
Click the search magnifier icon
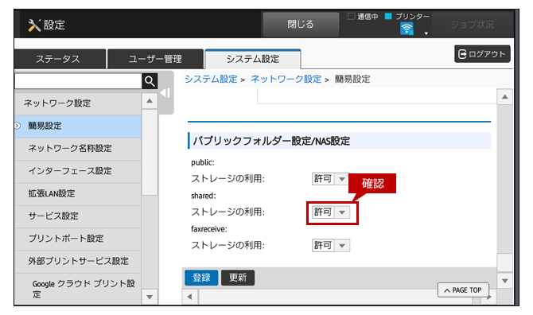pyautogui.click(x=150, y=81)
